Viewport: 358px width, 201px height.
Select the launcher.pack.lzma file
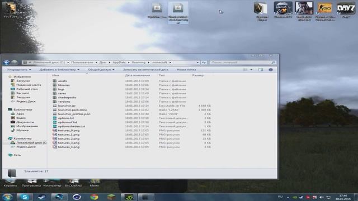coord(72,110)
